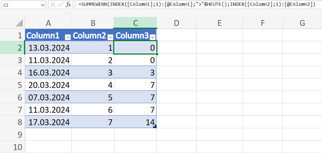Screen dimensions: 322x153
Task: Confirm formula with the checkmark icon
Action: [61, 5]
